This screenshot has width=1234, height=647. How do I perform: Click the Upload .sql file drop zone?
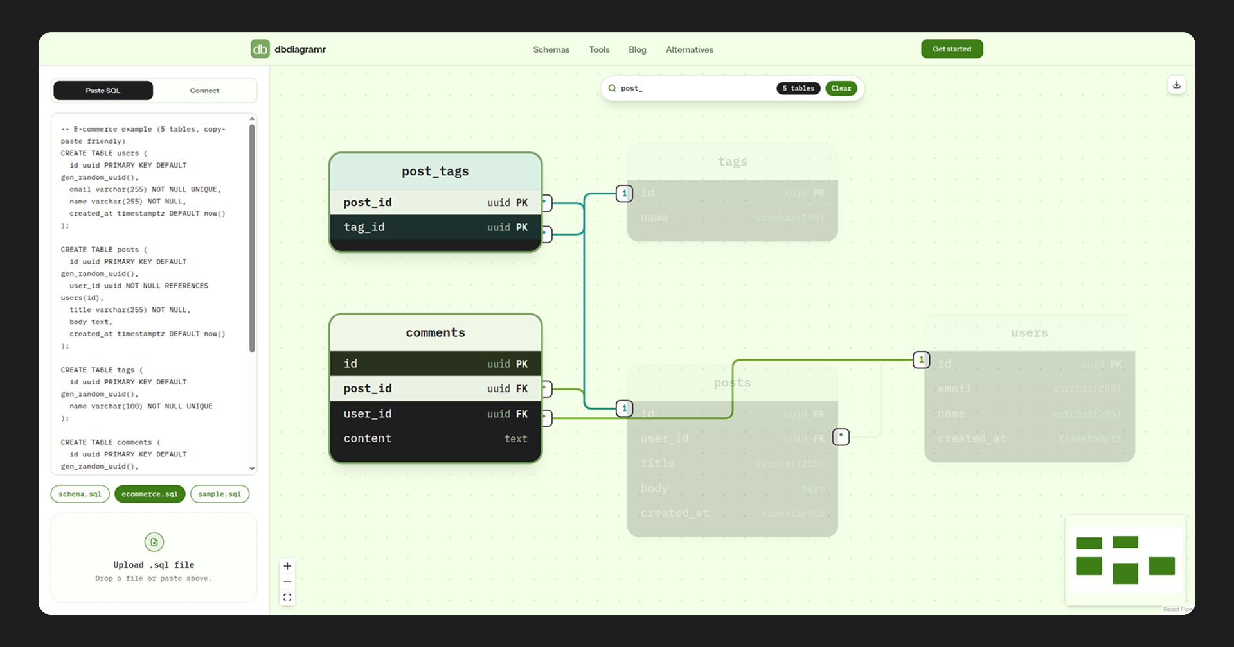pyautogui.click(x=154, y=557)
